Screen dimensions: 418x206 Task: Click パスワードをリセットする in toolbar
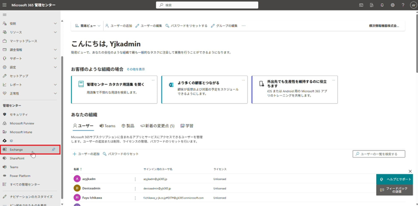pyautogui.click(x=187, y=26)
